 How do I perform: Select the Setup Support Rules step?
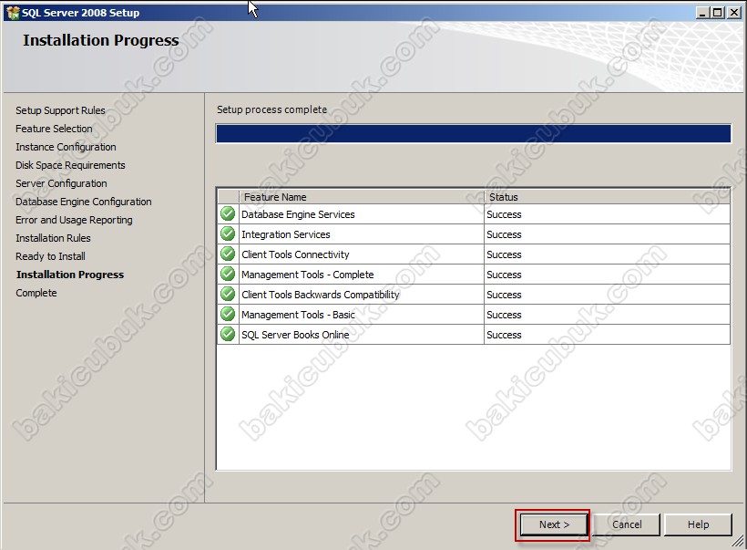(x=60, y=110)
